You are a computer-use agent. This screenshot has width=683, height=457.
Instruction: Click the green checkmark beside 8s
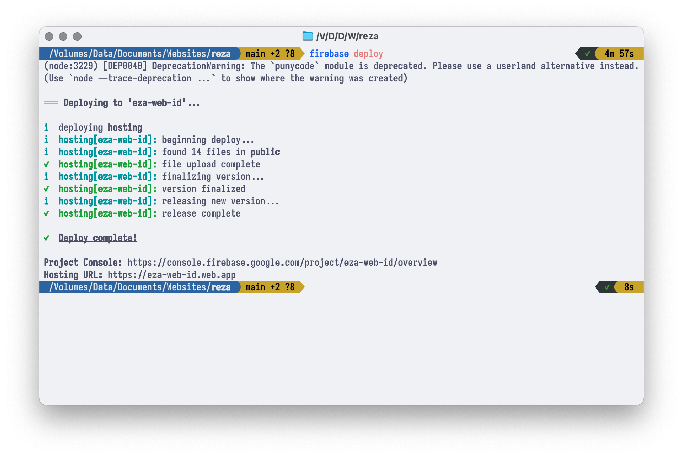(x=607, y=287)
